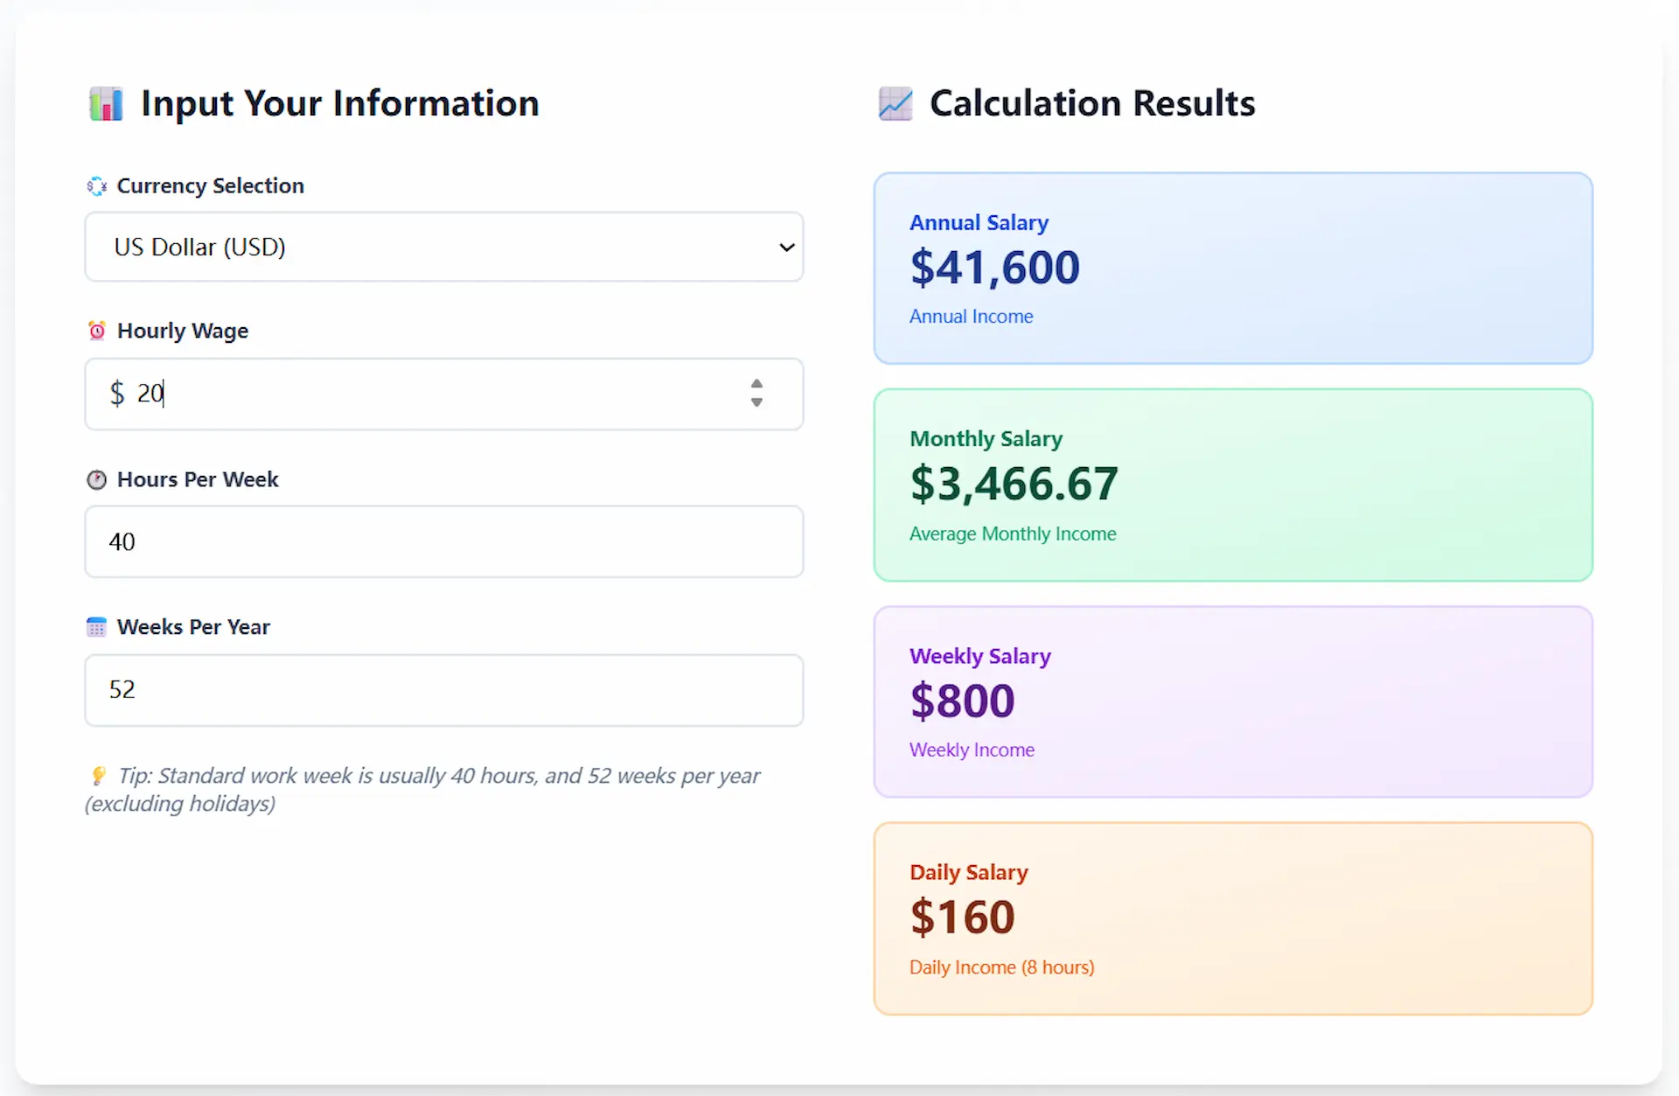This screenshot has height=1096, width=1679.
Task: Click the Weekly Salary result card
Action: 1232,701
